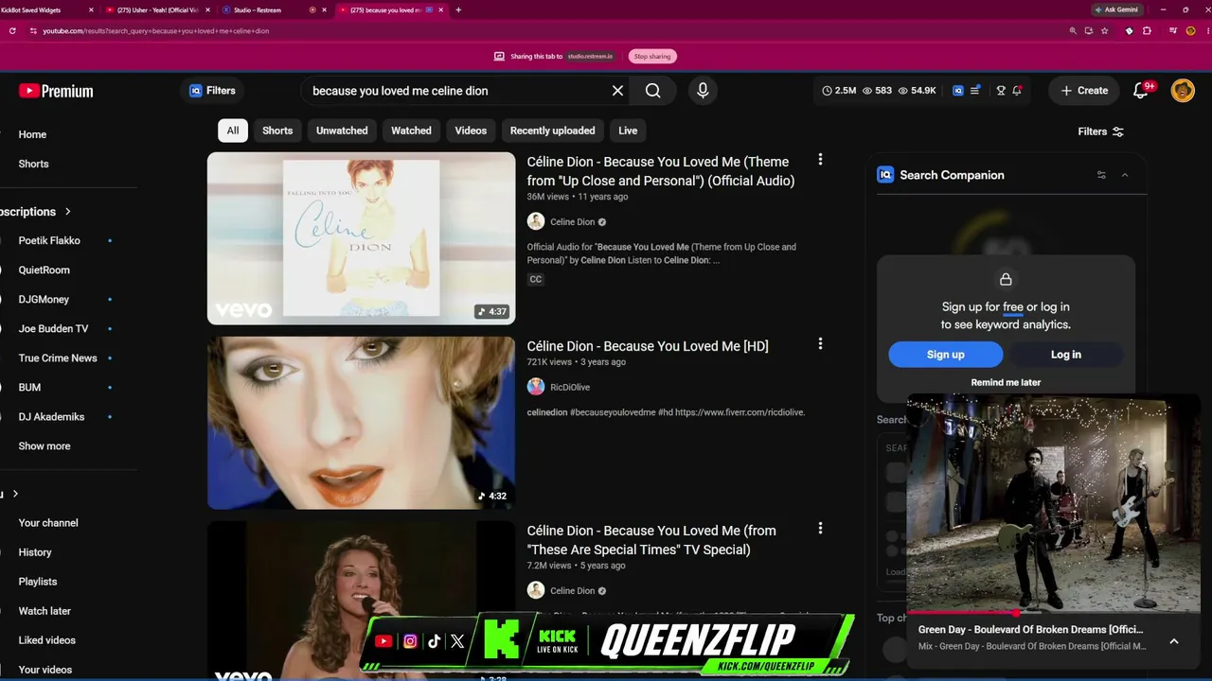Image resolution: width=1212 pixels, height=681 pixels.
Task: Collapse the Search Companion panel
Action: [x=1125, y=175]
